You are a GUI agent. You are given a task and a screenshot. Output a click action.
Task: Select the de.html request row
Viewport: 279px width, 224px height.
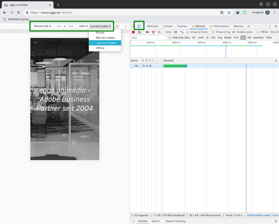point(205,66)
